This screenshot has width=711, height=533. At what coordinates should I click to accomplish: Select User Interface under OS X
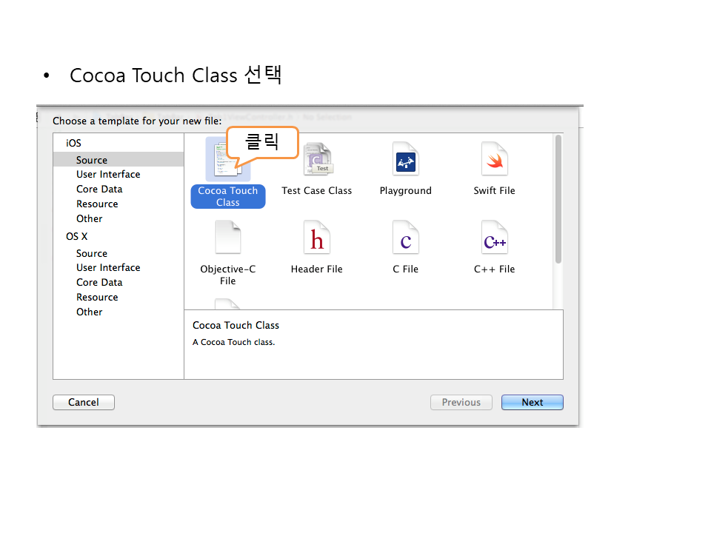[108, 268]
